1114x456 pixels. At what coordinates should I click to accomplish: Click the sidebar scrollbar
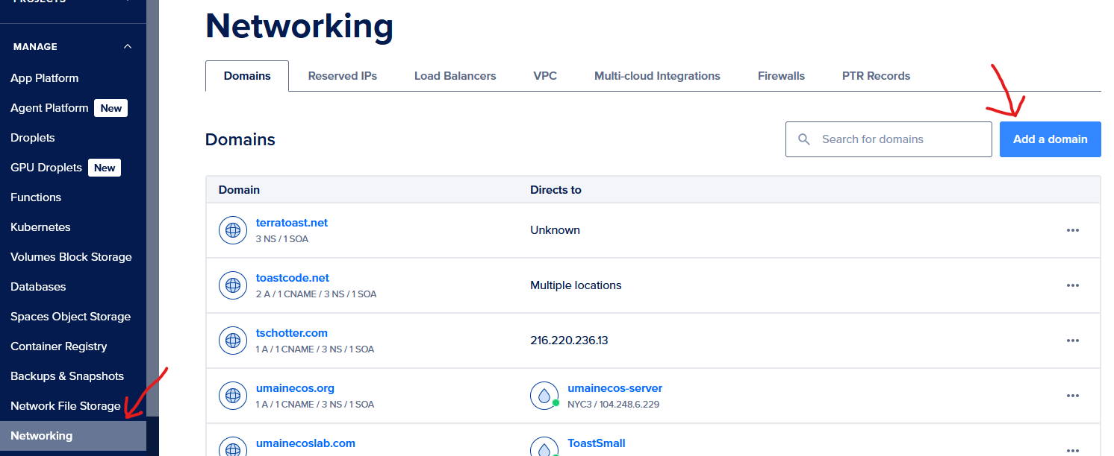(152, 208)
